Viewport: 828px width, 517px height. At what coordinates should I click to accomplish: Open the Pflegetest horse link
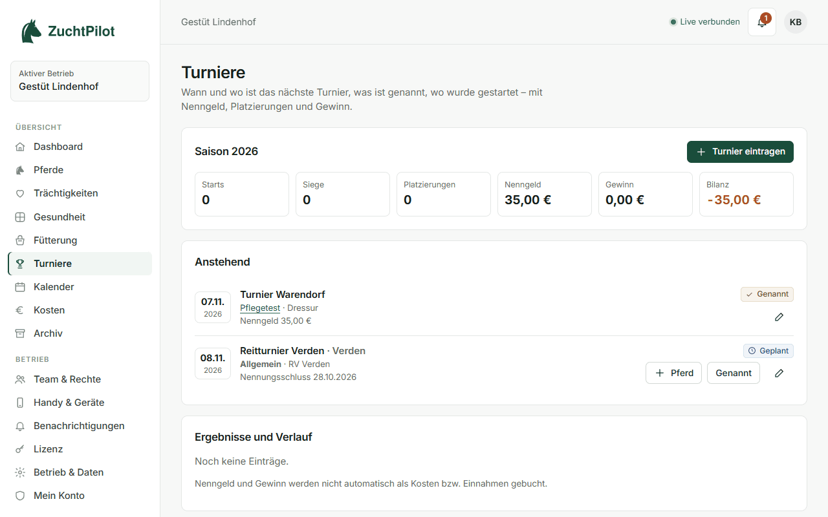click(x=260, y=308)
